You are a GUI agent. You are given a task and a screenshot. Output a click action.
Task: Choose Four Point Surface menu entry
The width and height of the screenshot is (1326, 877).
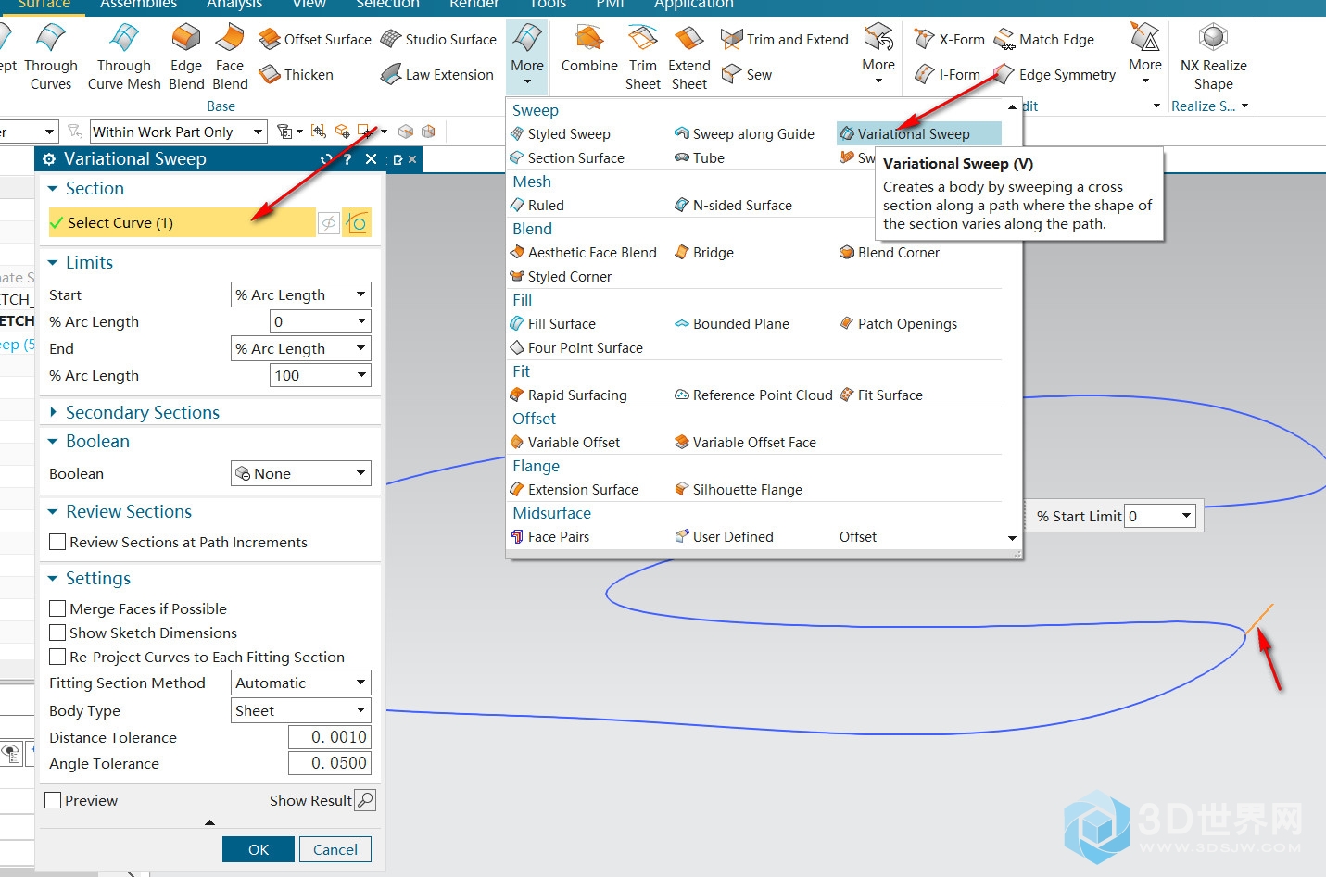pyautogui.click(x=576, y=348)
